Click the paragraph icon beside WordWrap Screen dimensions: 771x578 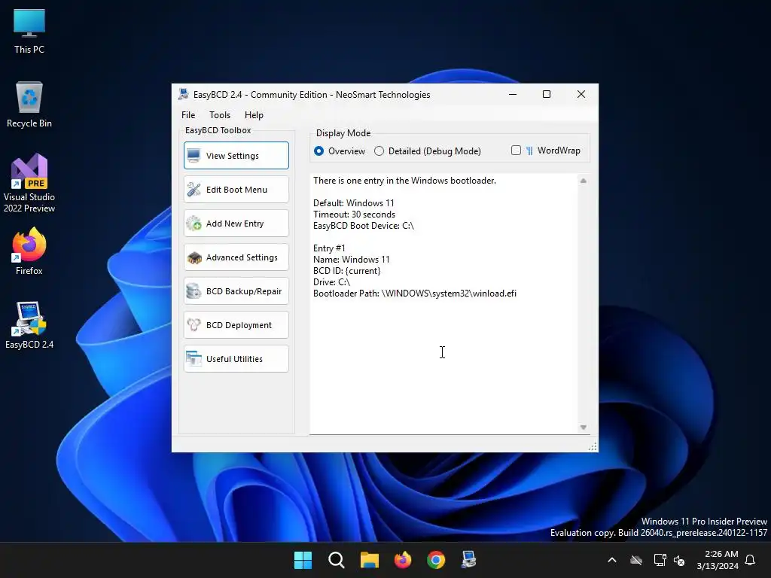coord(529,151)
